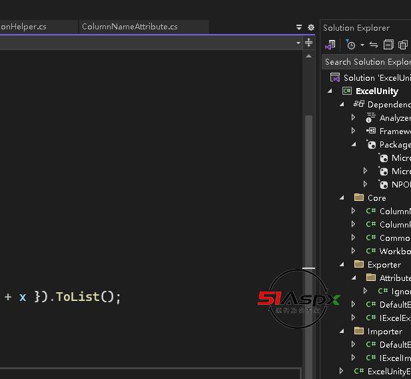Collapse the Core folder

(342, 198)
